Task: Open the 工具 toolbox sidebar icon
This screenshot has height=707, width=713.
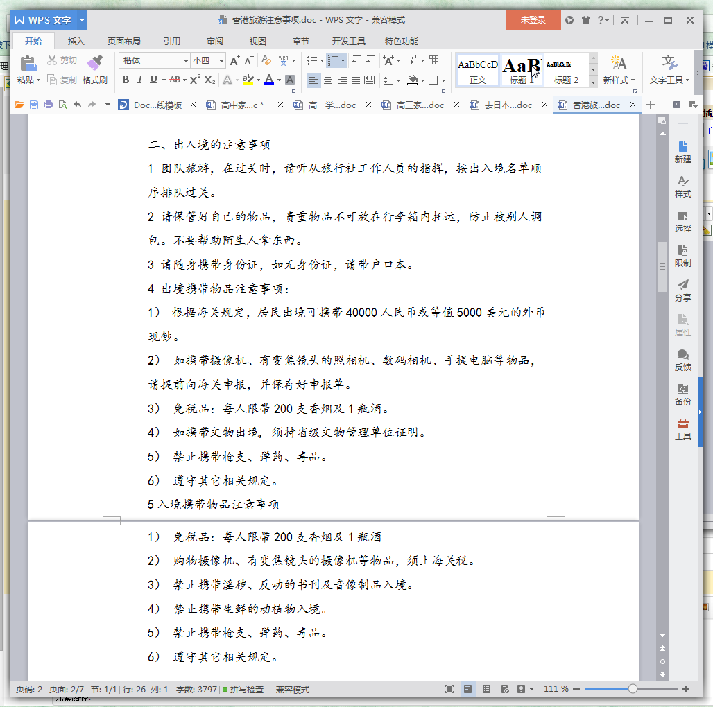Action: (x=682, y=429)
